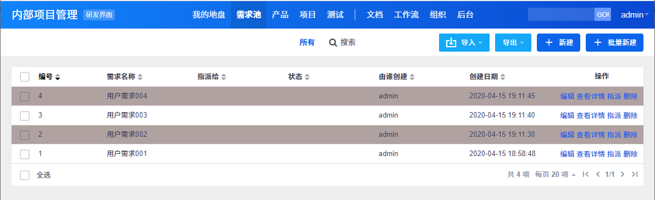Sort by 需求名称 column arrow icon
655x200 pixels.
(140, 77)
